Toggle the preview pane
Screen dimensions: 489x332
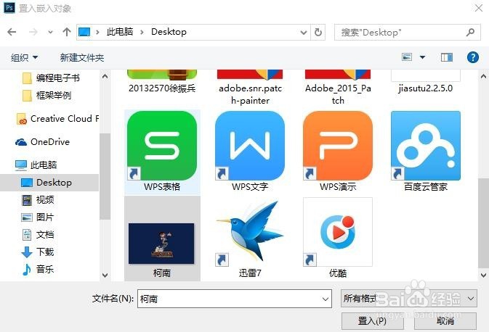pyautogui.click(x=447, y=57)
